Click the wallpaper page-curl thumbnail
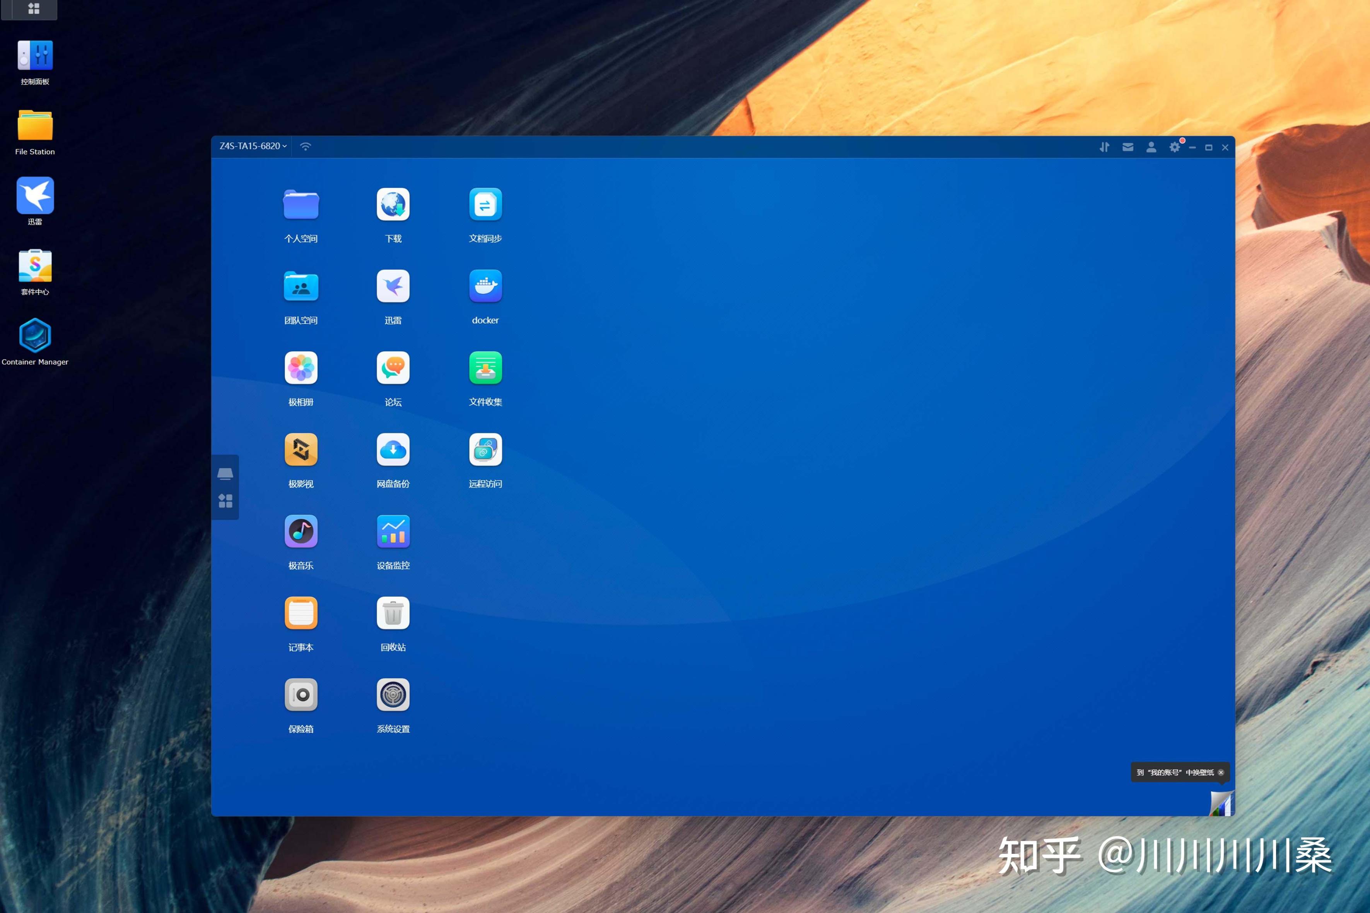1370x913 pixels. tap(1221, 804)
